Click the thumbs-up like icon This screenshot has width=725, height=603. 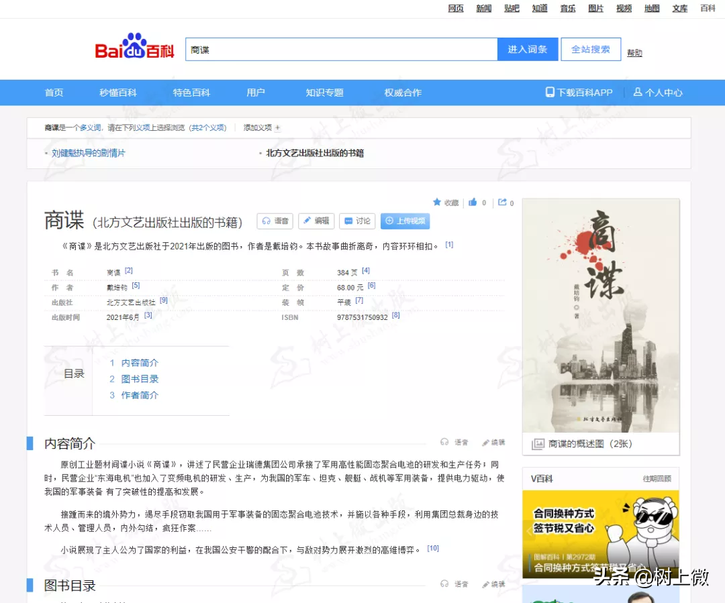(473, 202)
